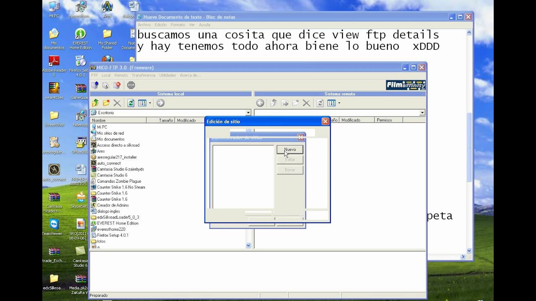
Task: Click the empty site list box
Action: pyautogui.click(x=243, y=176)
